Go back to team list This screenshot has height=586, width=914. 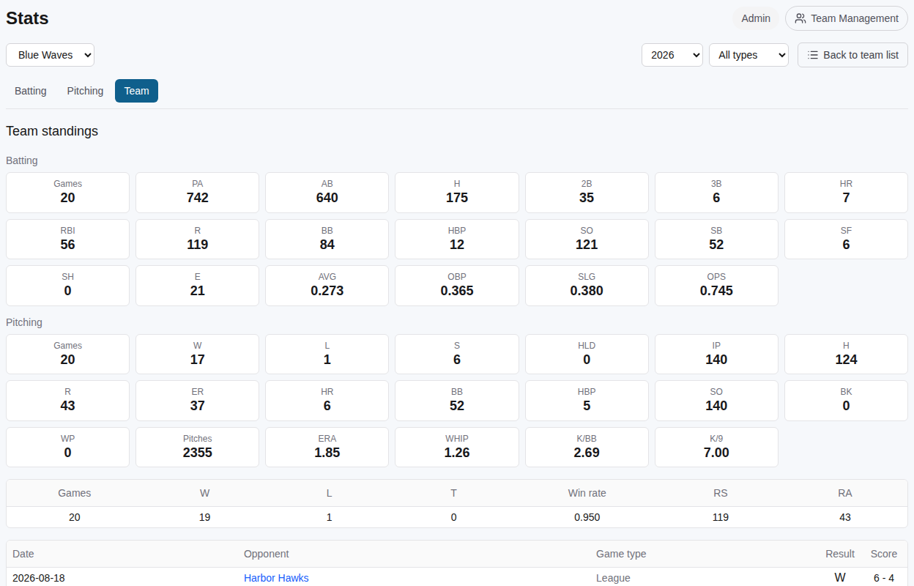click(x=852, y=55)
